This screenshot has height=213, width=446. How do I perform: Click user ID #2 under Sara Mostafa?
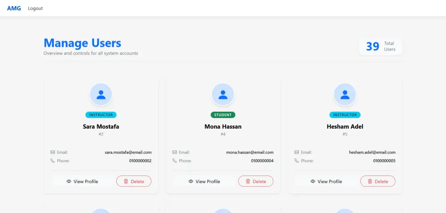(101, 134)
